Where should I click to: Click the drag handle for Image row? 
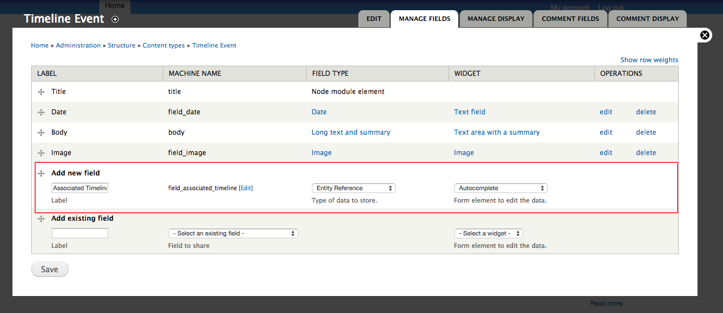point(41,153)
